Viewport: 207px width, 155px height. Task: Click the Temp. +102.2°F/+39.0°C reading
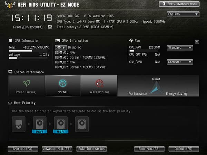click(29, 47)
